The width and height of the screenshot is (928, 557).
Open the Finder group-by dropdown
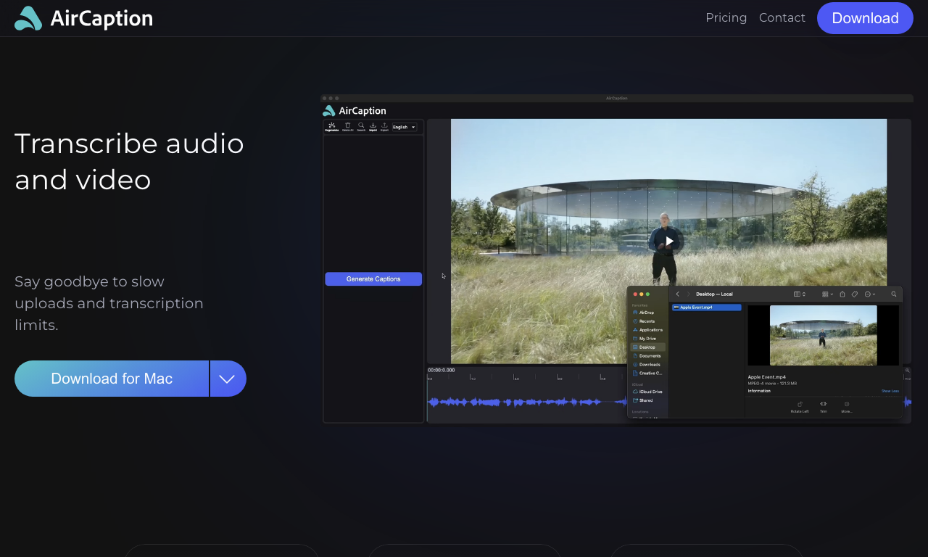[827, 294]
